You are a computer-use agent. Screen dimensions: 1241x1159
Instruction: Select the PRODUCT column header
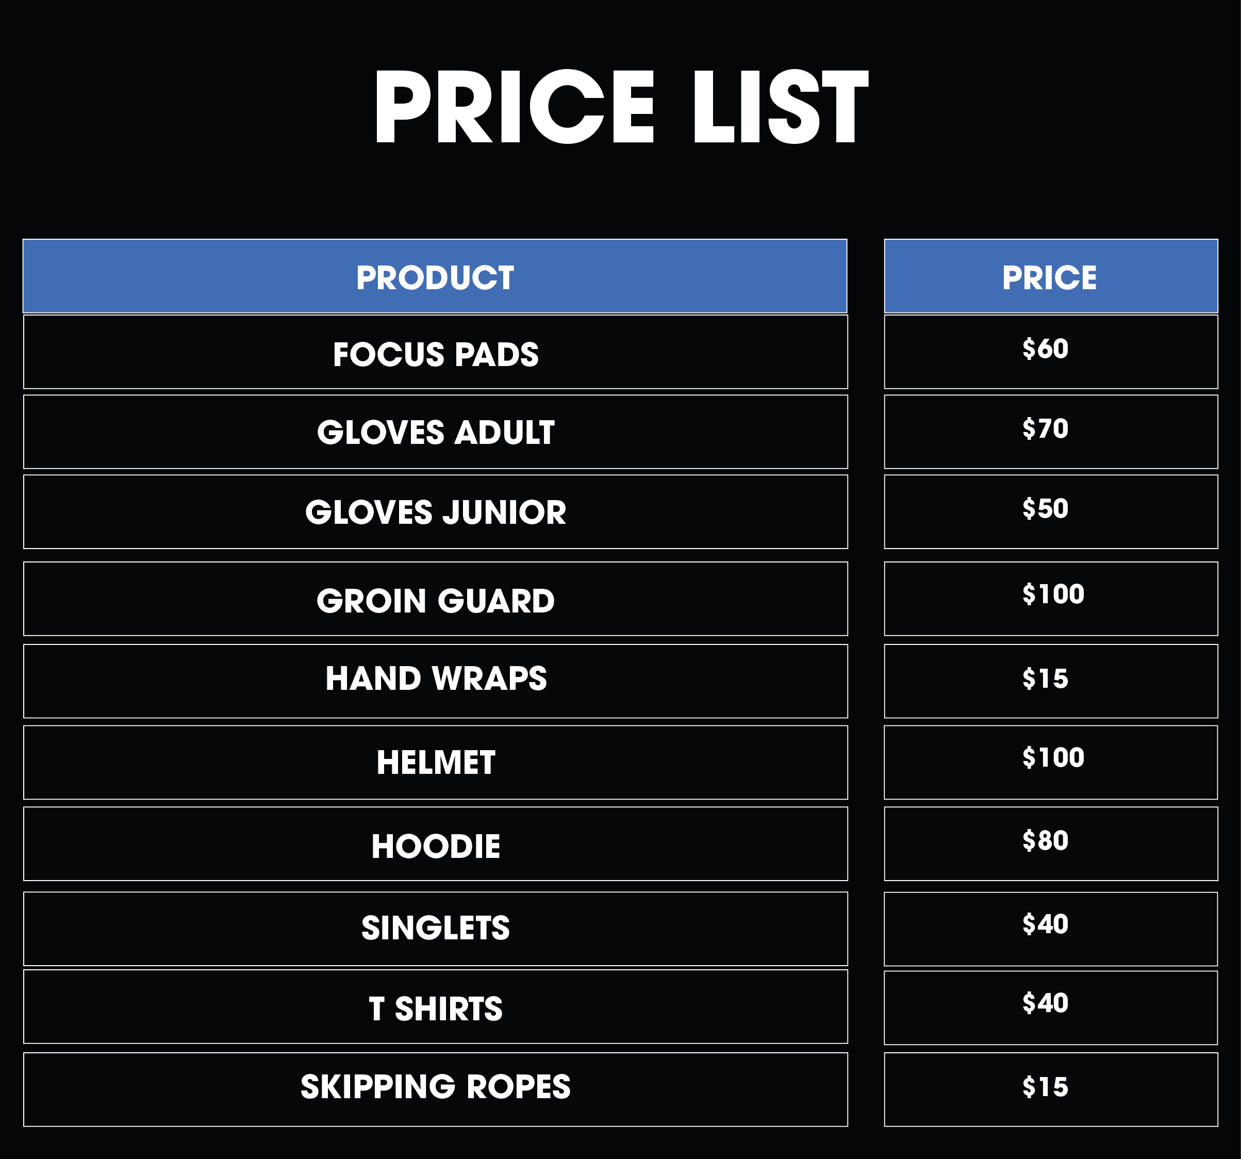(435, 276)
